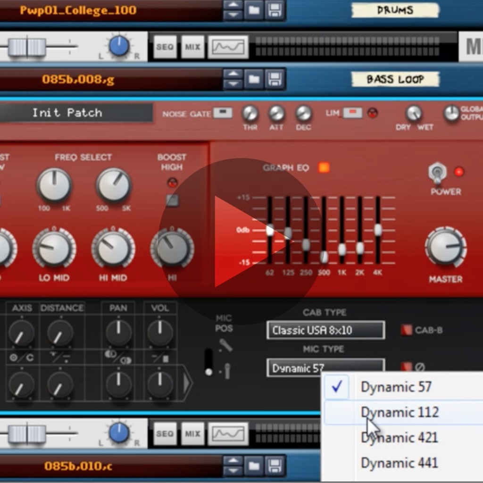
Task: Adjust the DRY WET knob
Action: (x=414, y=113)
